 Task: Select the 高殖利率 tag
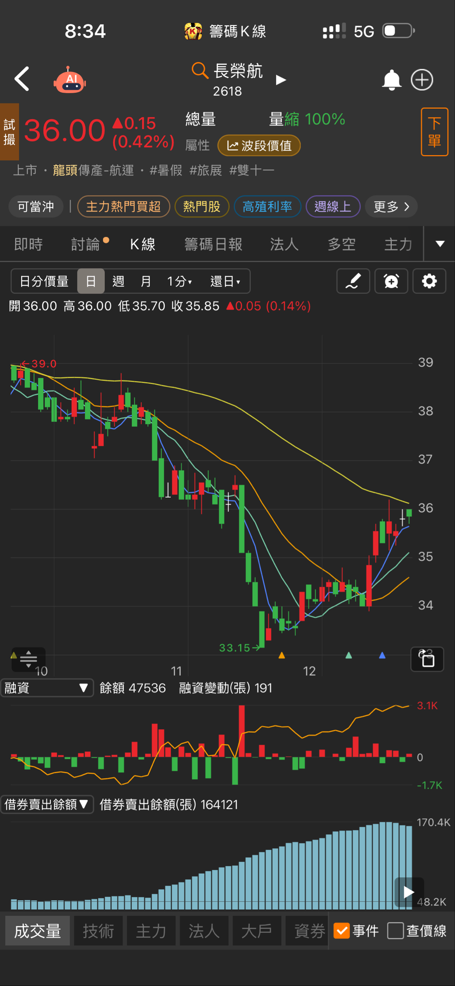(267, 207)
